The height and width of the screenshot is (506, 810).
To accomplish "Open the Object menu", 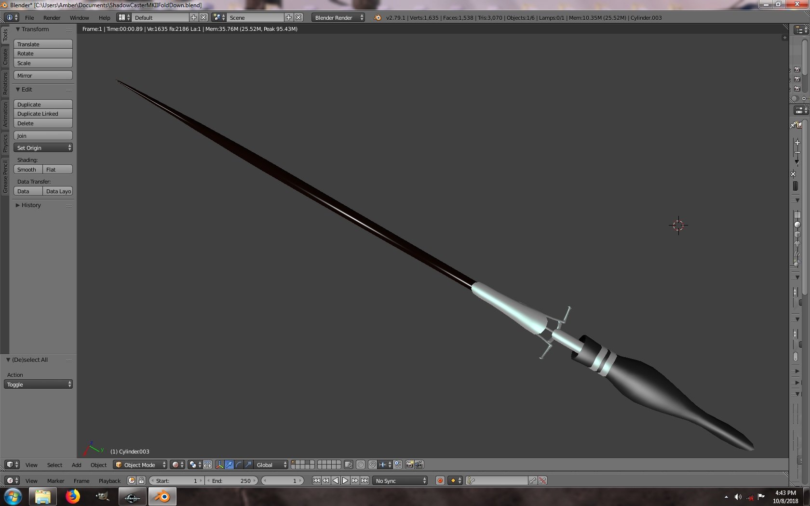I will [98, 465].
